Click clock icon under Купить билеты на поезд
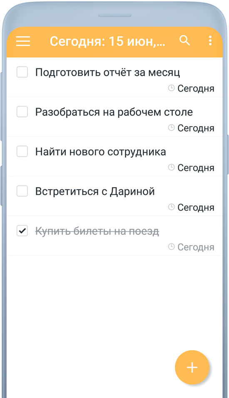This screenshot has width=229, height=398. (x=171, y=246)
